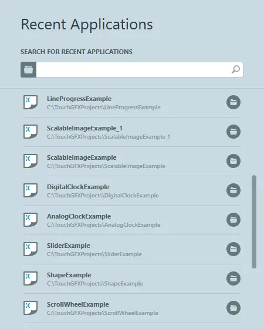The height and width of the screenshot is (329, 264).
Task: Open the ScalableImageExample_1 project
Action: tap(132, 132)
